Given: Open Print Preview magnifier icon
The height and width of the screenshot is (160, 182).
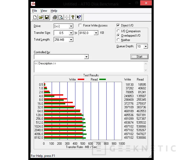Looking at the screenshot, I should click(x=61, y=17).
